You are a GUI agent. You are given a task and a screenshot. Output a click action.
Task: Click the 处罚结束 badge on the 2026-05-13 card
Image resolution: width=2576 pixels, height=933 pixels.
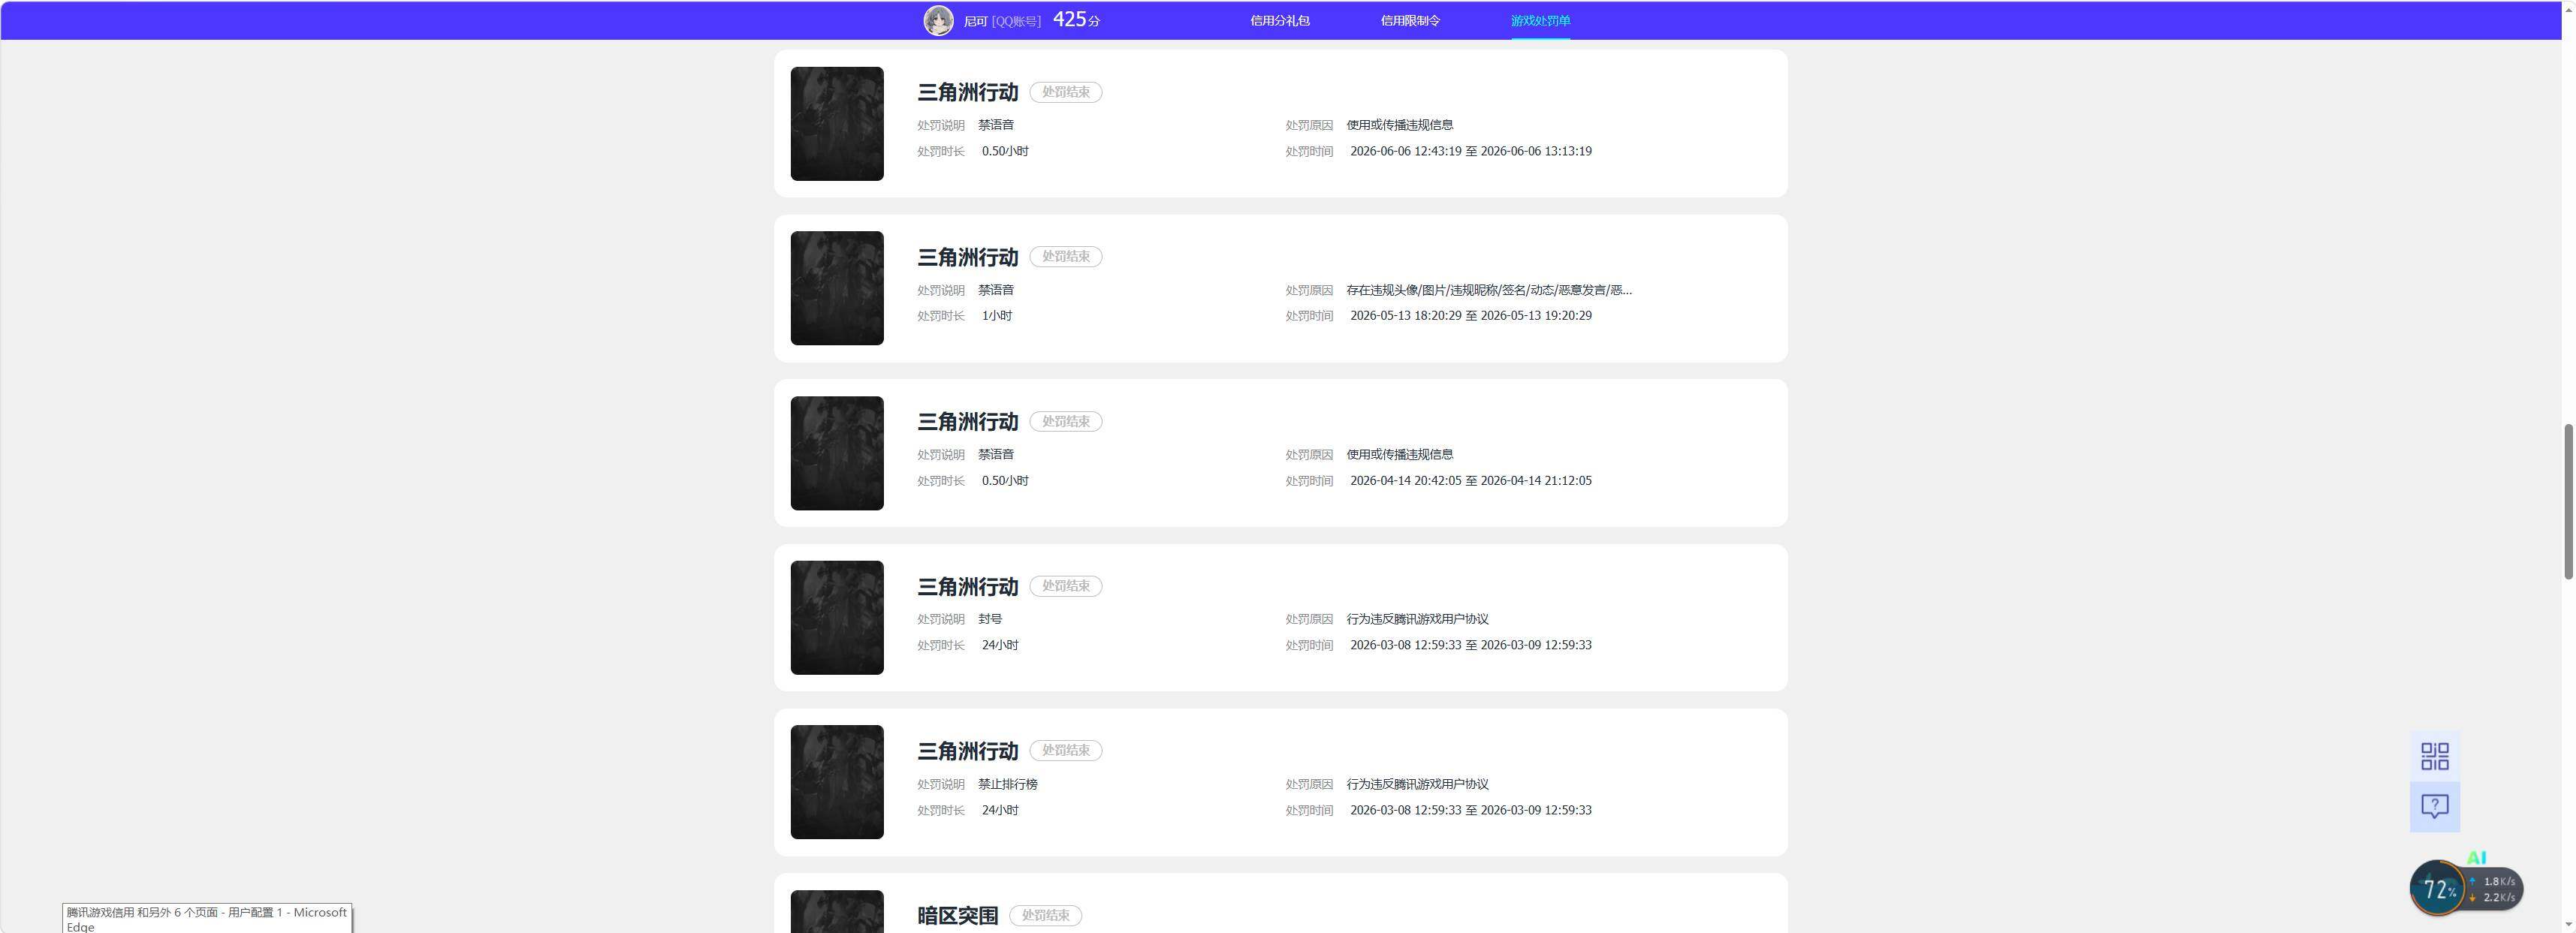(1065, 257)
